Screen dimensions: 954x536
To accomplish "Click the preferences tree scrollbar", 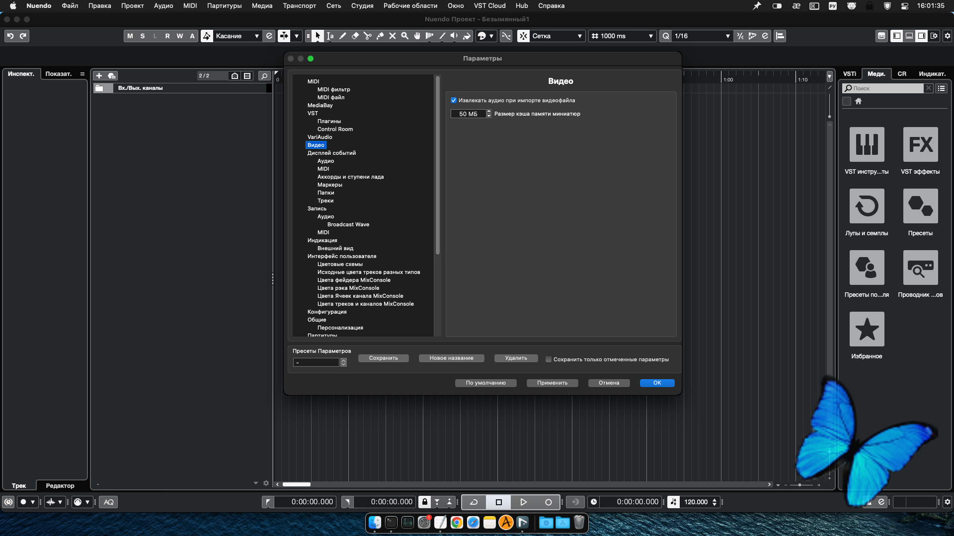I will (x=438, y=165).
